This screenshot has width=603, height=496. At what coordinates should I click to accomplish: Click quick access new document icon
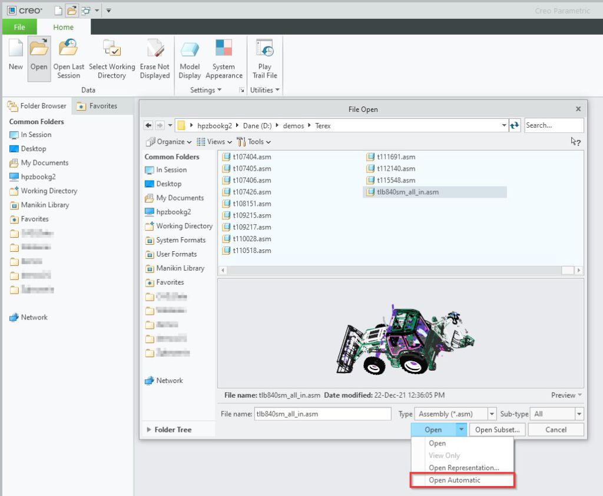(58, 11)
